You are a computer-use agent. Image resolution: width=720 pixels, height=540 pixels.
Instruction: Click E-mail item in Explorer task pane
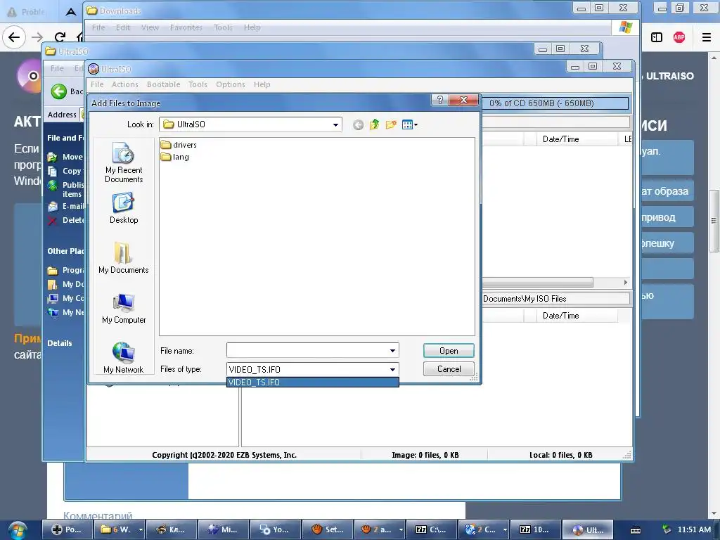(66, 206)
